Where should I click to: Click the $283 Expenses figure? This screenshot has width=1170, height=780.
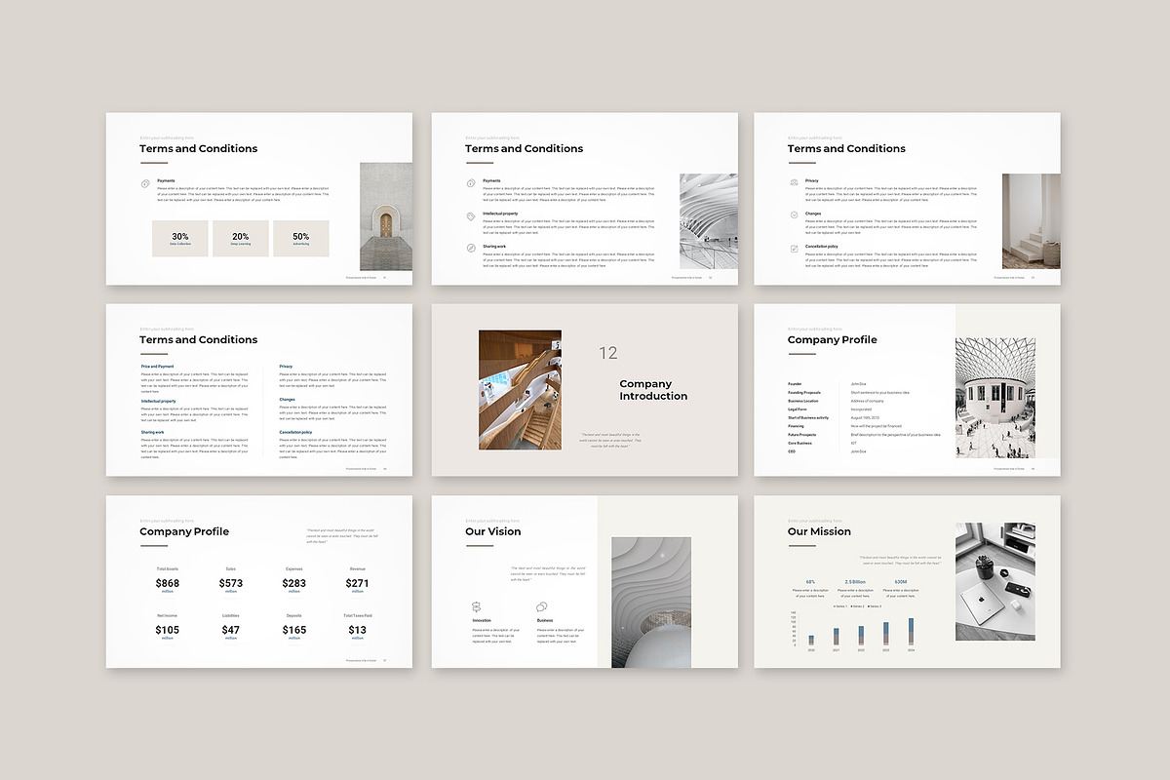[294, 583]
